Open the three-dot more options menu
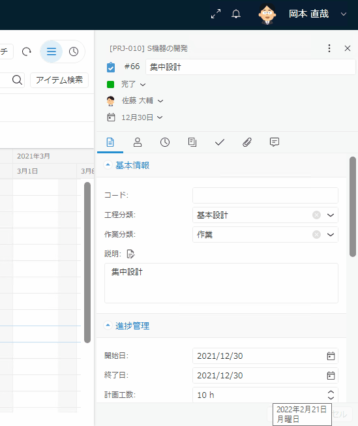This screenshot has width=358, height=426. click(x=329, y=48)
